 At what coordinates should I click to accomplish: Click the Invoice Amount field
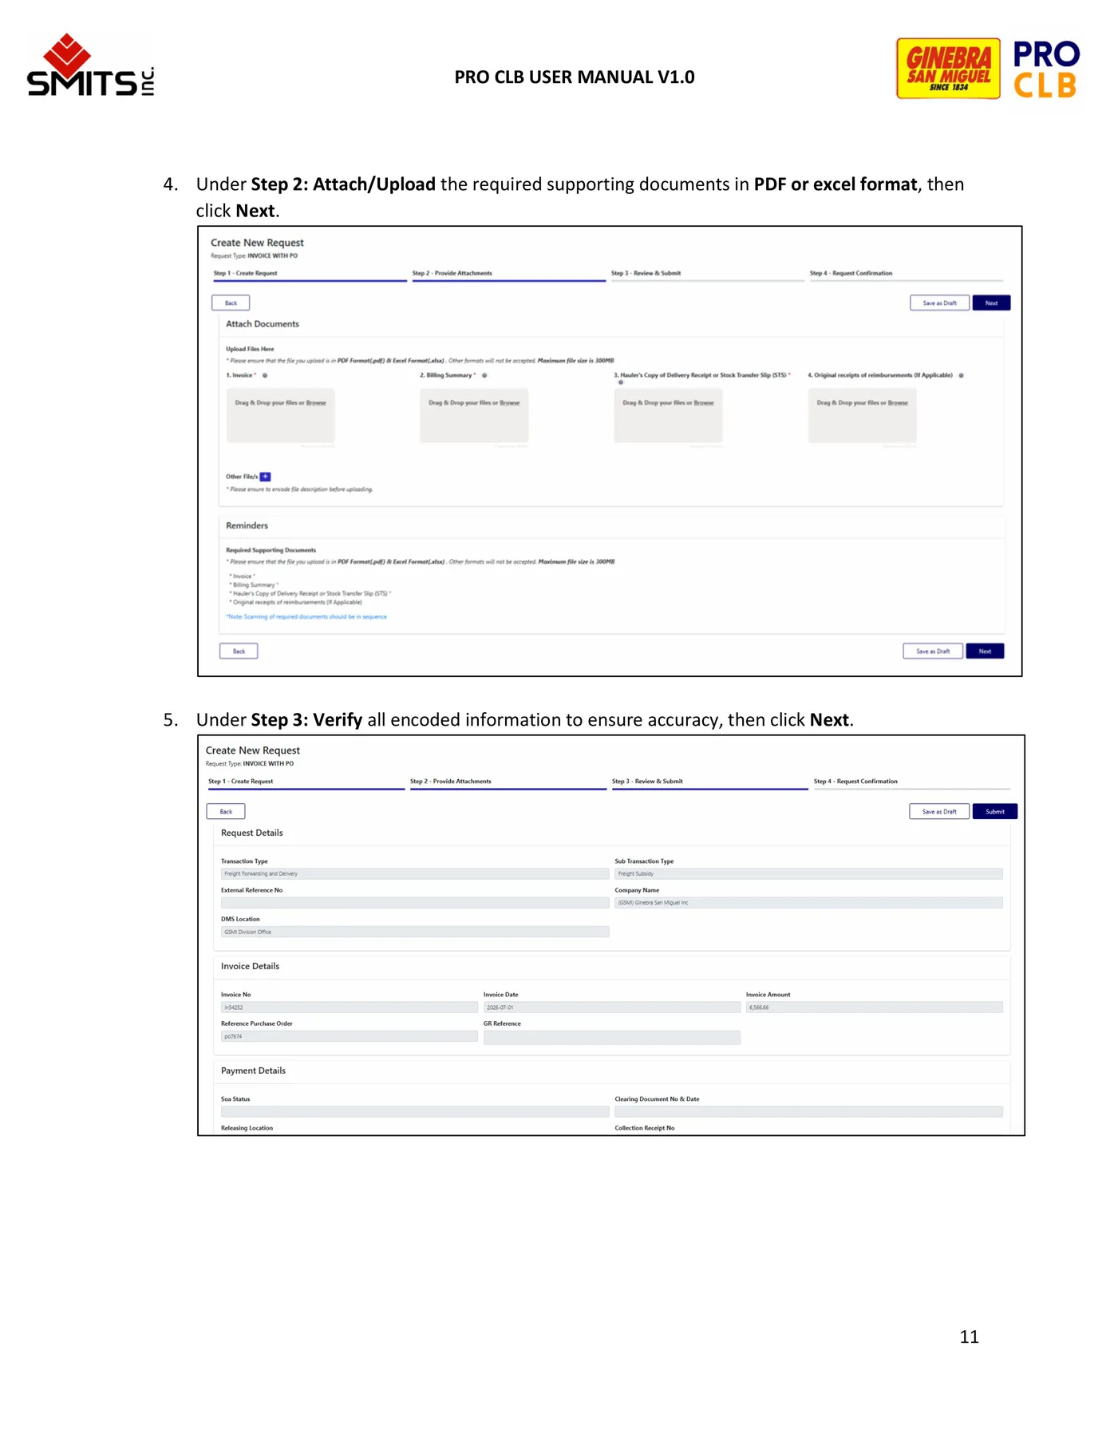pyautogui.click(x=875, y=1007)
